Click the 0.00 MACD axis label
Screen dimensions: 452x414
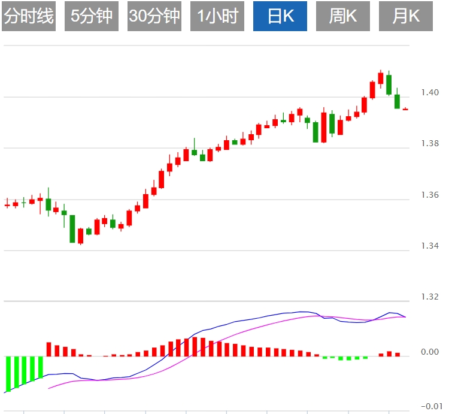[430, 352]
